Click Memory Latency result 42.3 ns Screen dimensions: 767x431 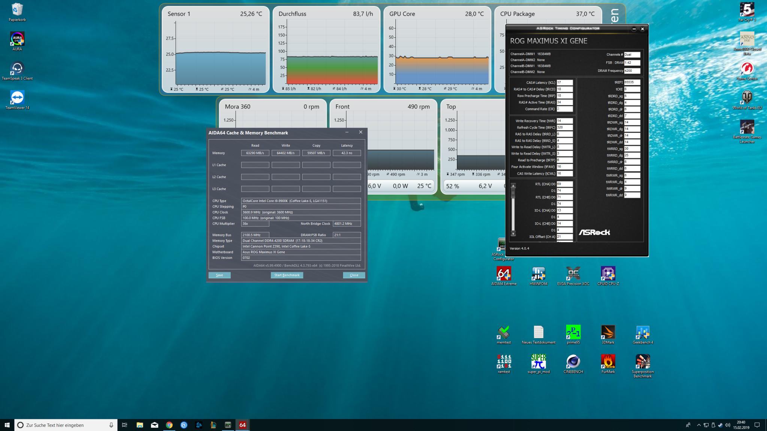tap(347, 153)
